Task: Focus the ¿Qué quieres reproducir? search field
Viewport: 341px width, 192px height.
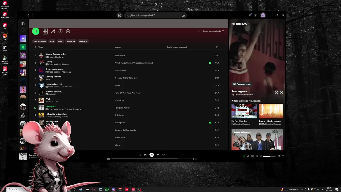Action: 153,15
